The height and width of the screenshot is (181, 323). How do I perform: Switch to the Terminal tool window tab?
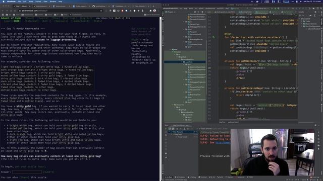(x=202, y=177)
